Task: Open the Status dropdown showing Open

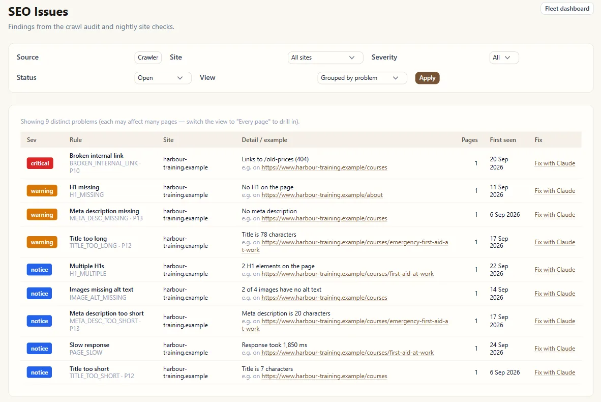Action: 163,78
